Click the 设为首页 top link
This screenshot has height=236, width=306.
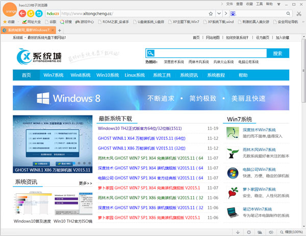click(x=263, y=38)
